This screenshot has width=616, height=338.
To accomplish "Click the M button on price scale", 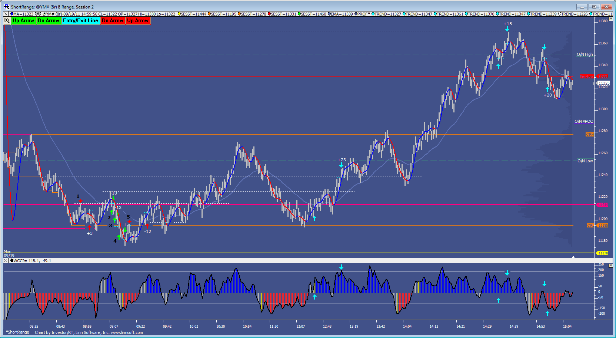I will (x=611, y=19).
